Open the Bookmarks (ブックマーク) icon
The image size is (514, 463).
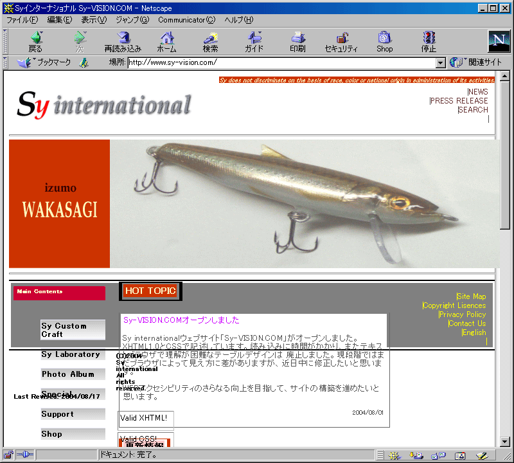44,62
